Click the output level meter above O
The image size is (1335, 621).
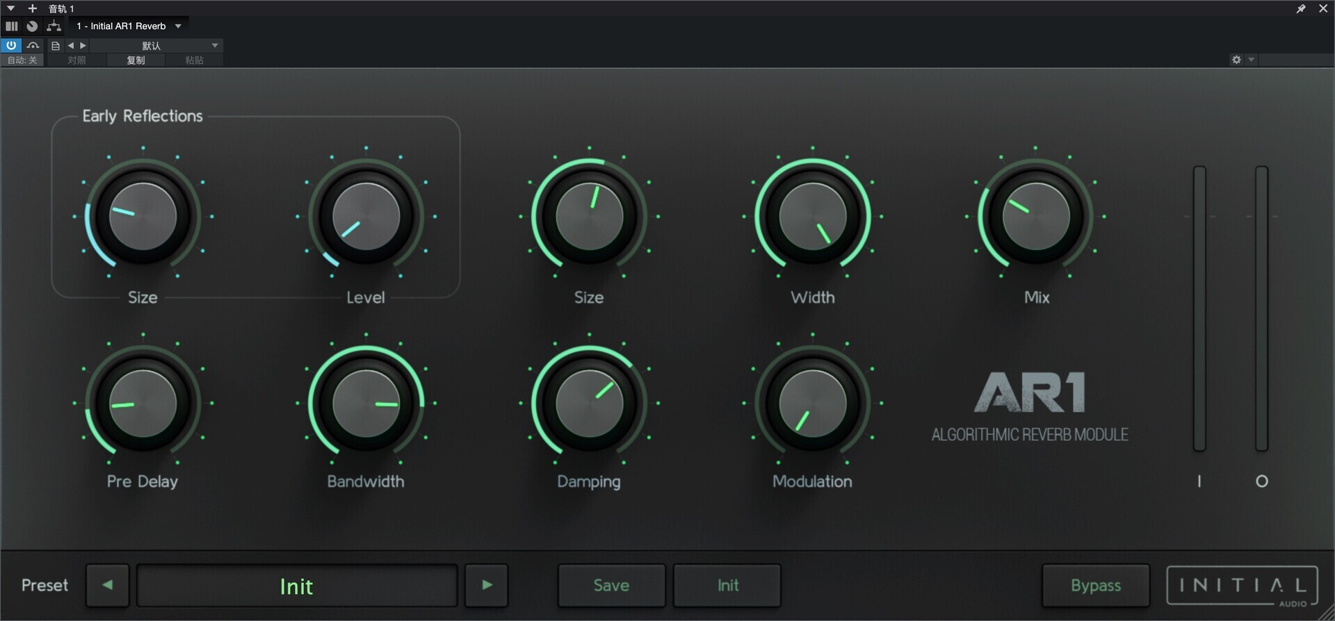tap(1261, 308)
